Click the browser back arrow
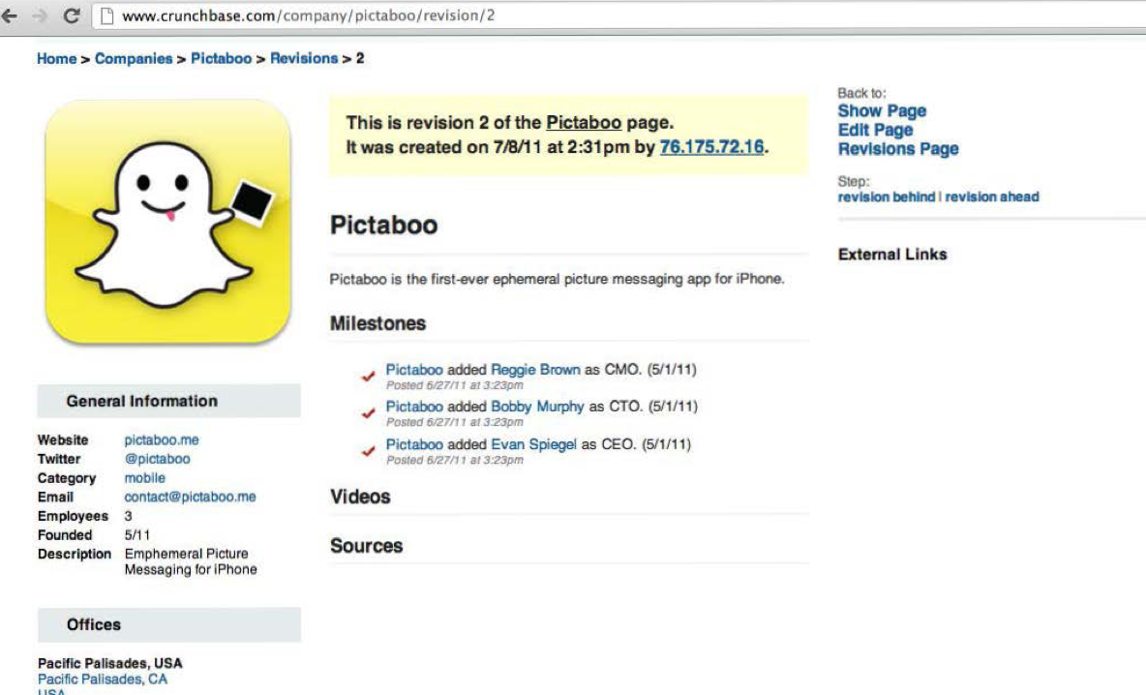Image resolution: width=1146 pixels, height=695 pixels. pos(11,15)
